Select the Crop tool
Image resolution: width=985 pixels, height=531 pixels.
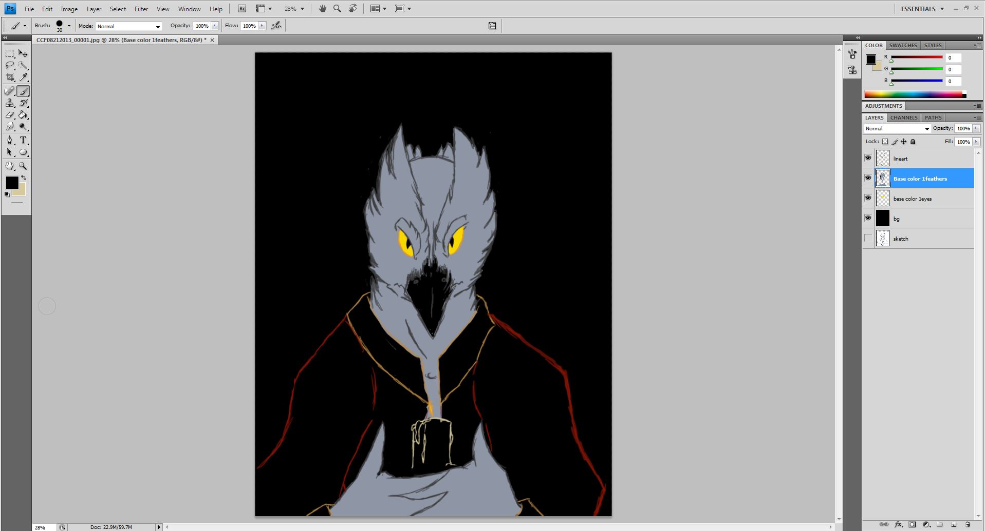point(10,77)
